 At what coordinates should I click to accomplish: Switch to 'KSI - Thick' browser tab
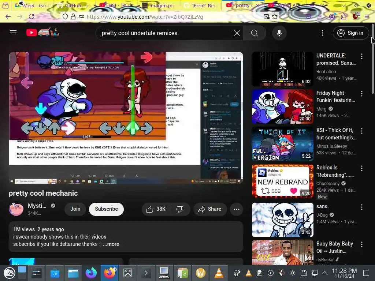pyautogui.click(x=117, y=5)
